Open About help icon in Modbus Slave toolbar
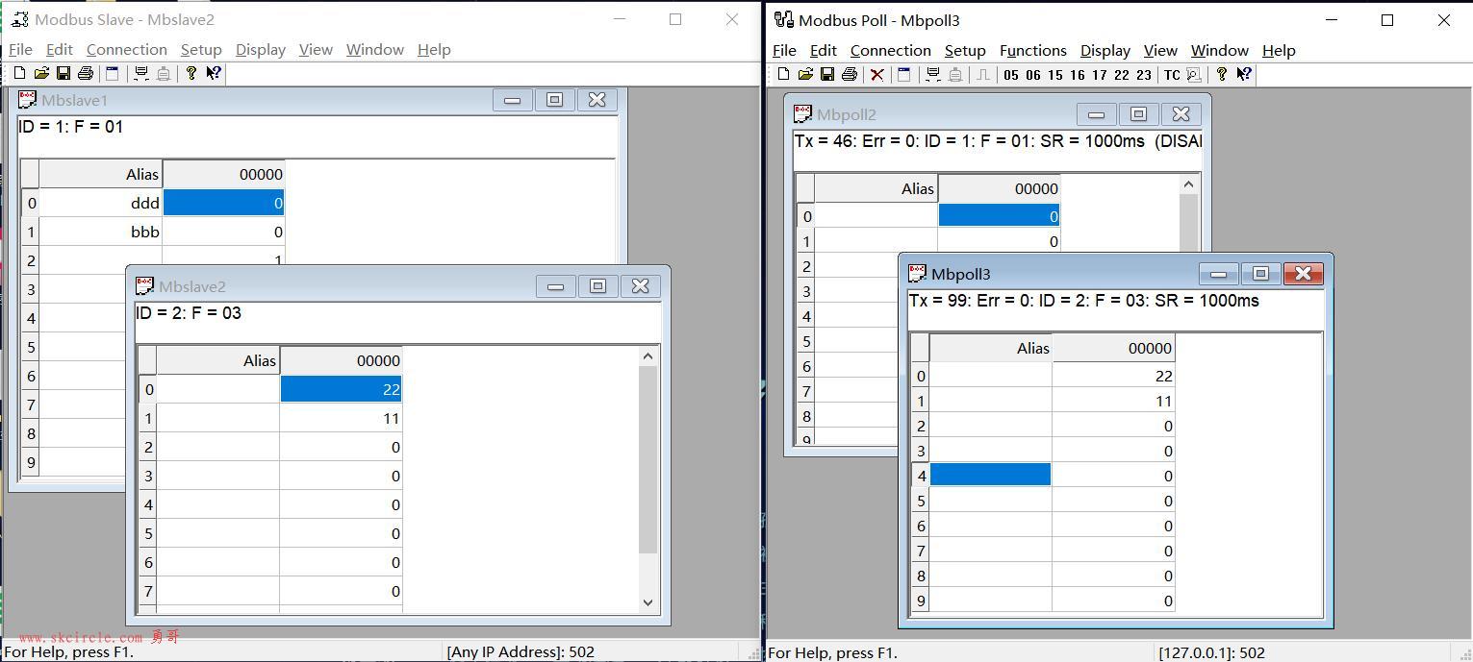This screenshot has width=1473, height=662. (x=191, y=73)
